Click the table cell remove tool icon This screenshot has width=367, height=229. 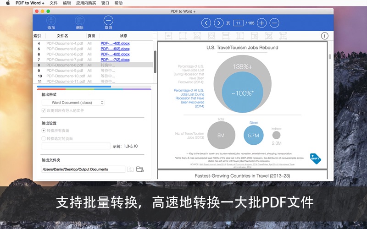click(x=255, y=36)
